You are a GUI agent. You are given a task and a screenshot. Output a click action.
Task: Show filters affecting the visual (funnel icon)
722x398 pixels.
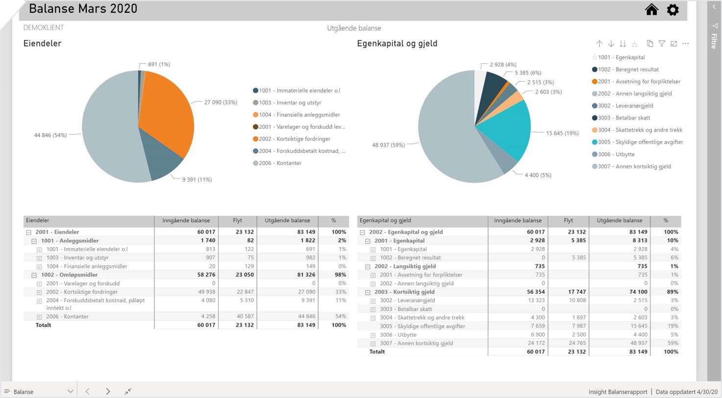click(x=662, y=44)
